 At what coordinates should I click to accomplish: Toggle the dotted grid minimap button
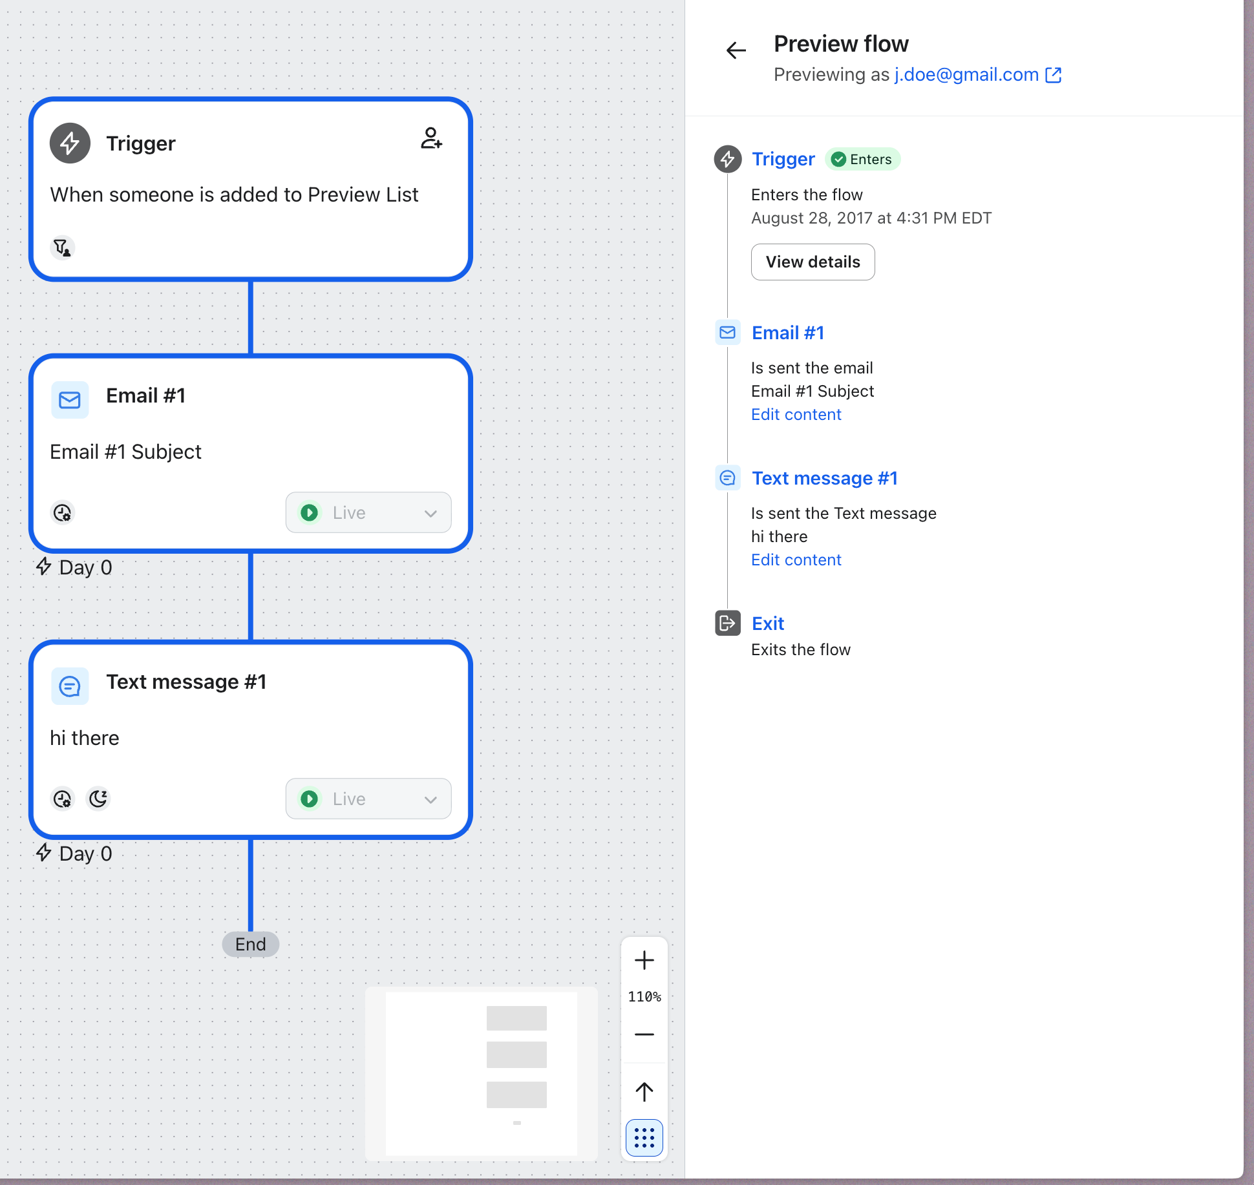644,1137
